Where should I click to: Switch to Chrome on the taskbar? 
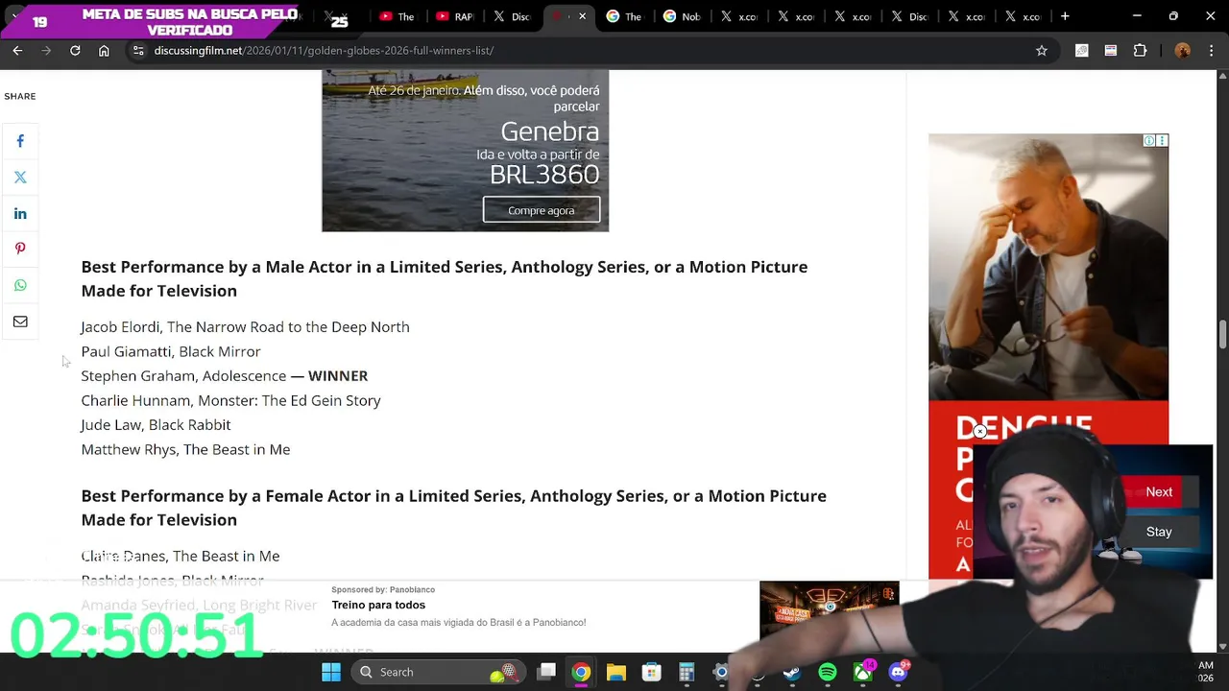pos(581,672)
